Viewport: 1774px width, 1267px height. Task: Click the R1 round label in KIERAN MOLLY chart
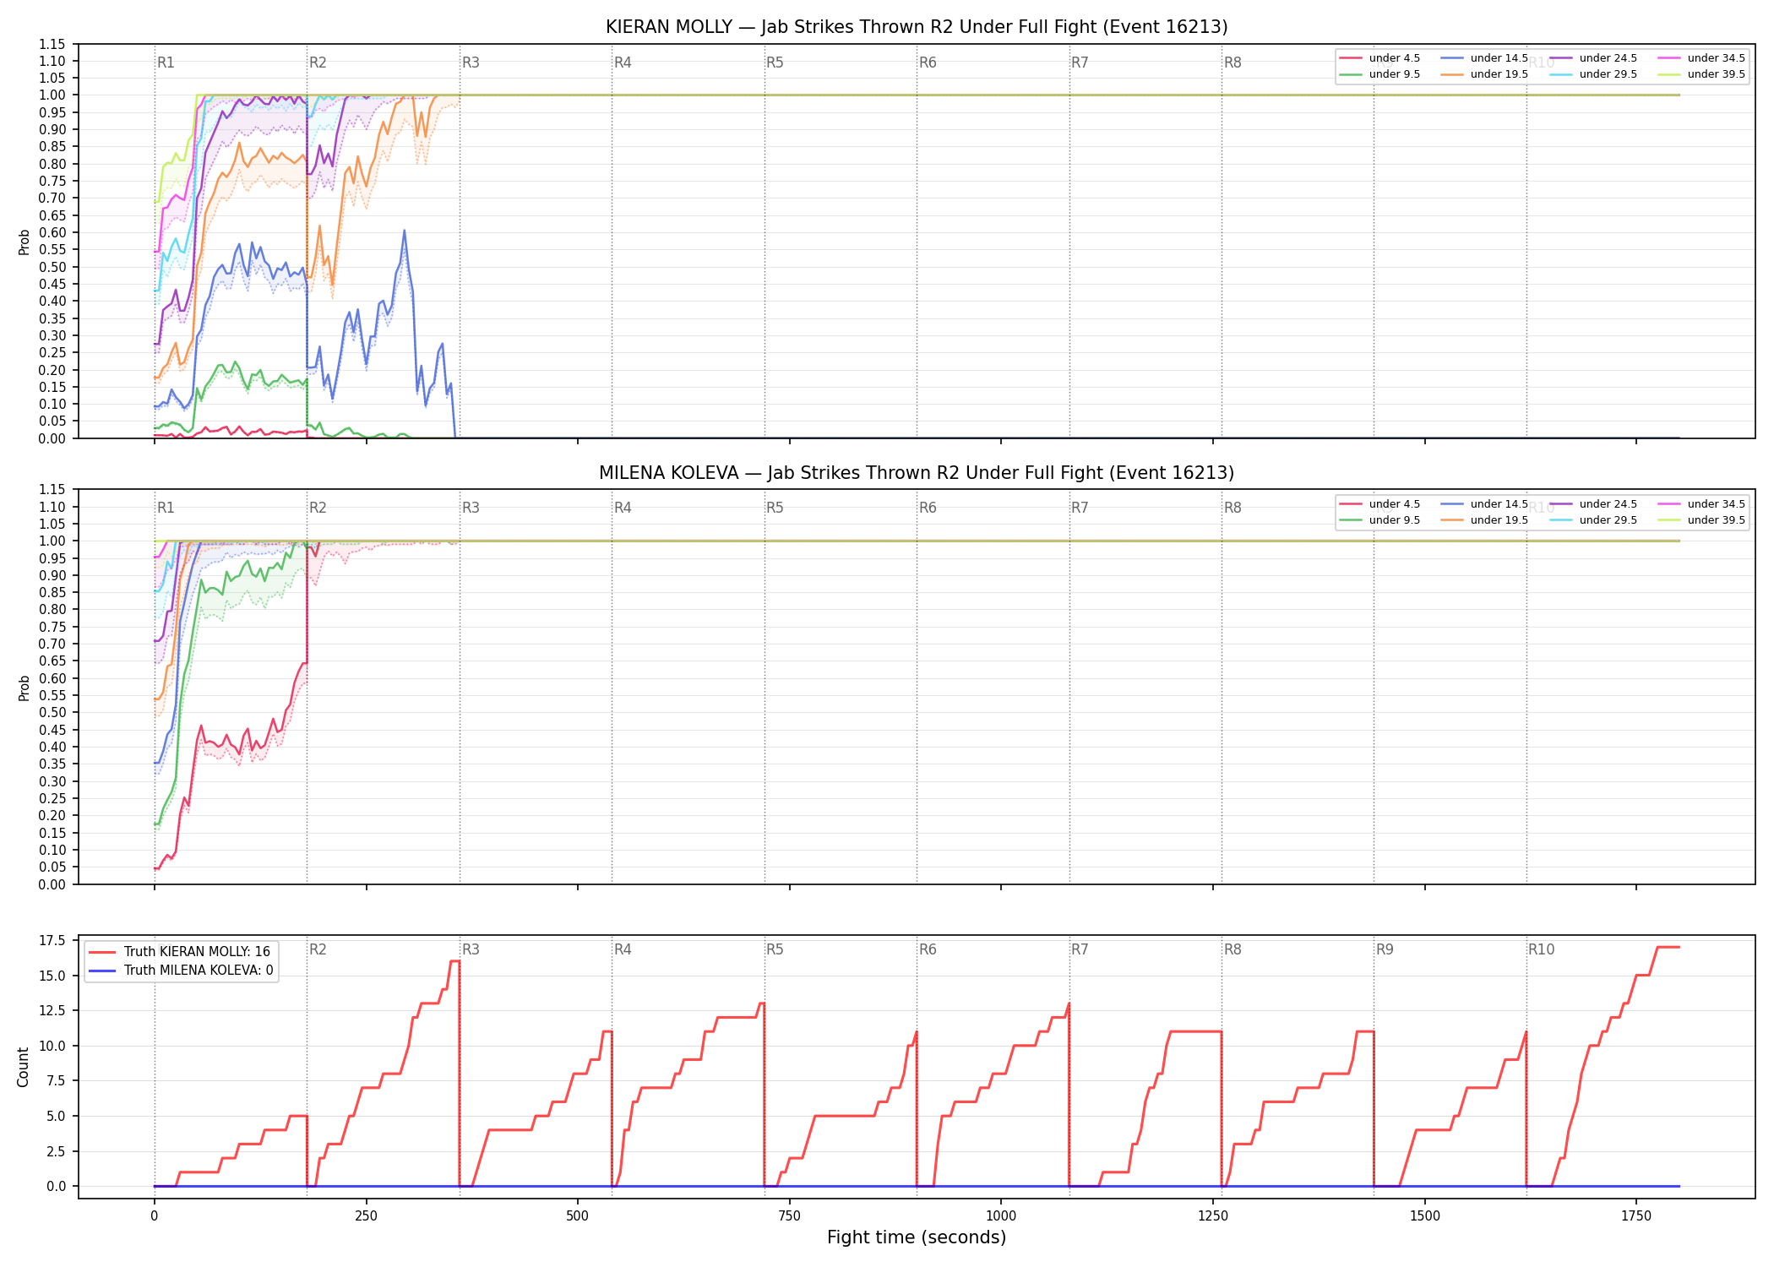[166, 63]
